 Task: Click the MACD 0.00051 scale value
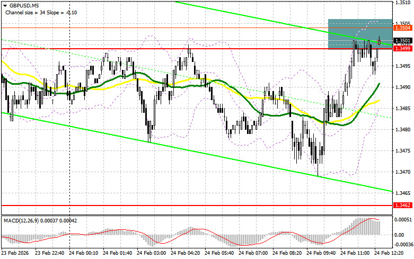tap(403, 219)
